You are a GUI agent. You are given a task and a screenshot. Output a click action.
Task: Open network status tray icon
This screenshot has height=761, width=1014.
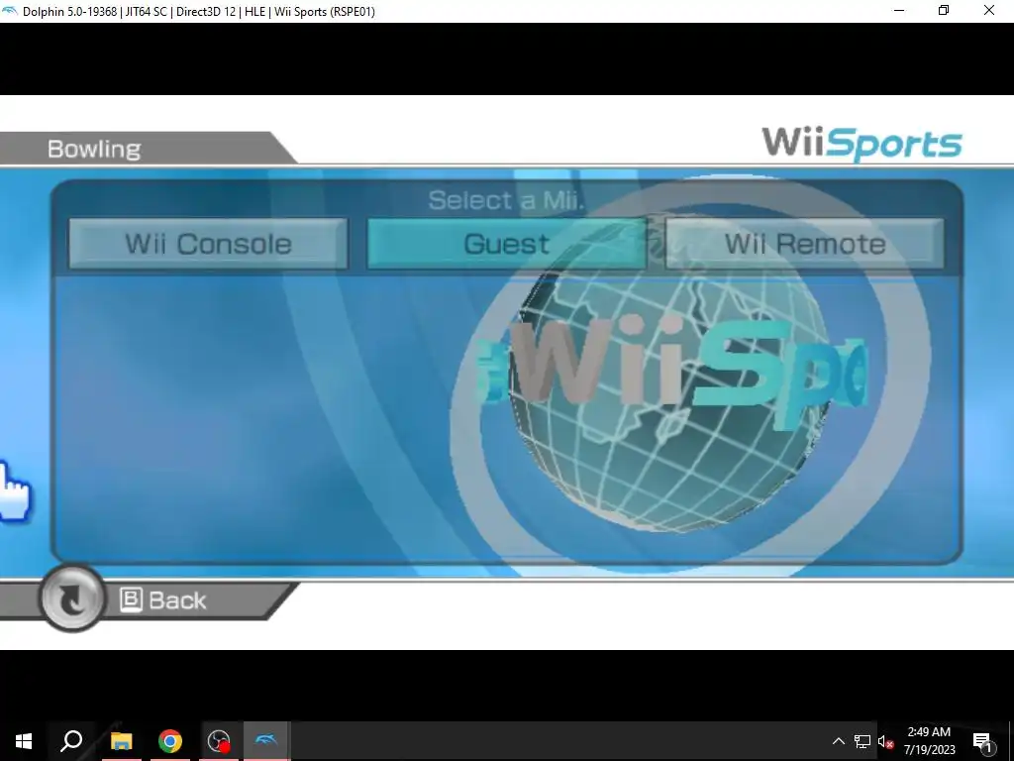click(x=862, y=741)
